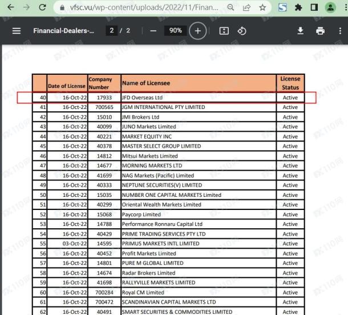Reload the current page
This screenshot has height=315, width=348.
click(42, 7)
